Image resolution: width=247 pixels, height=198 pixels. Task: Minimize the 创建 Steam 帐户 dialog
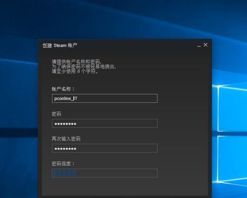[x=199, y=46]
